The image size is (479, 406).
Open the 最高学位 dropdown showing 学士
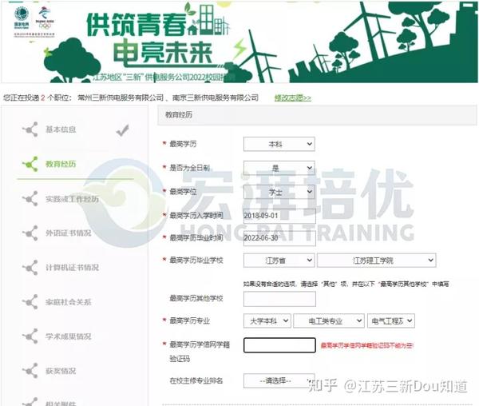(x=279, y=192)
